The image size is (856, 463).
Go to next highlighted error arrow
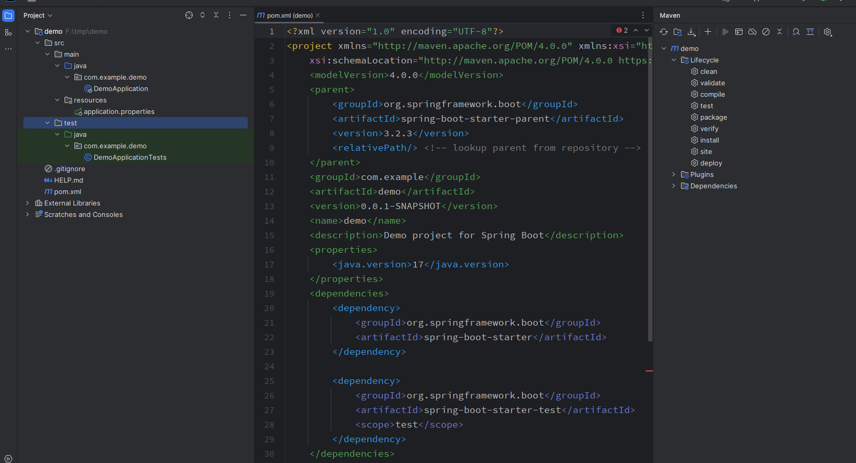point(647,30)
